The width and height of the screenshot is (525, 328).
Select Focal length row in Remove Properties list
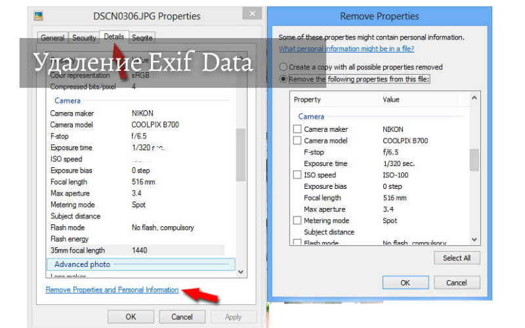click(x=380, y=198)
